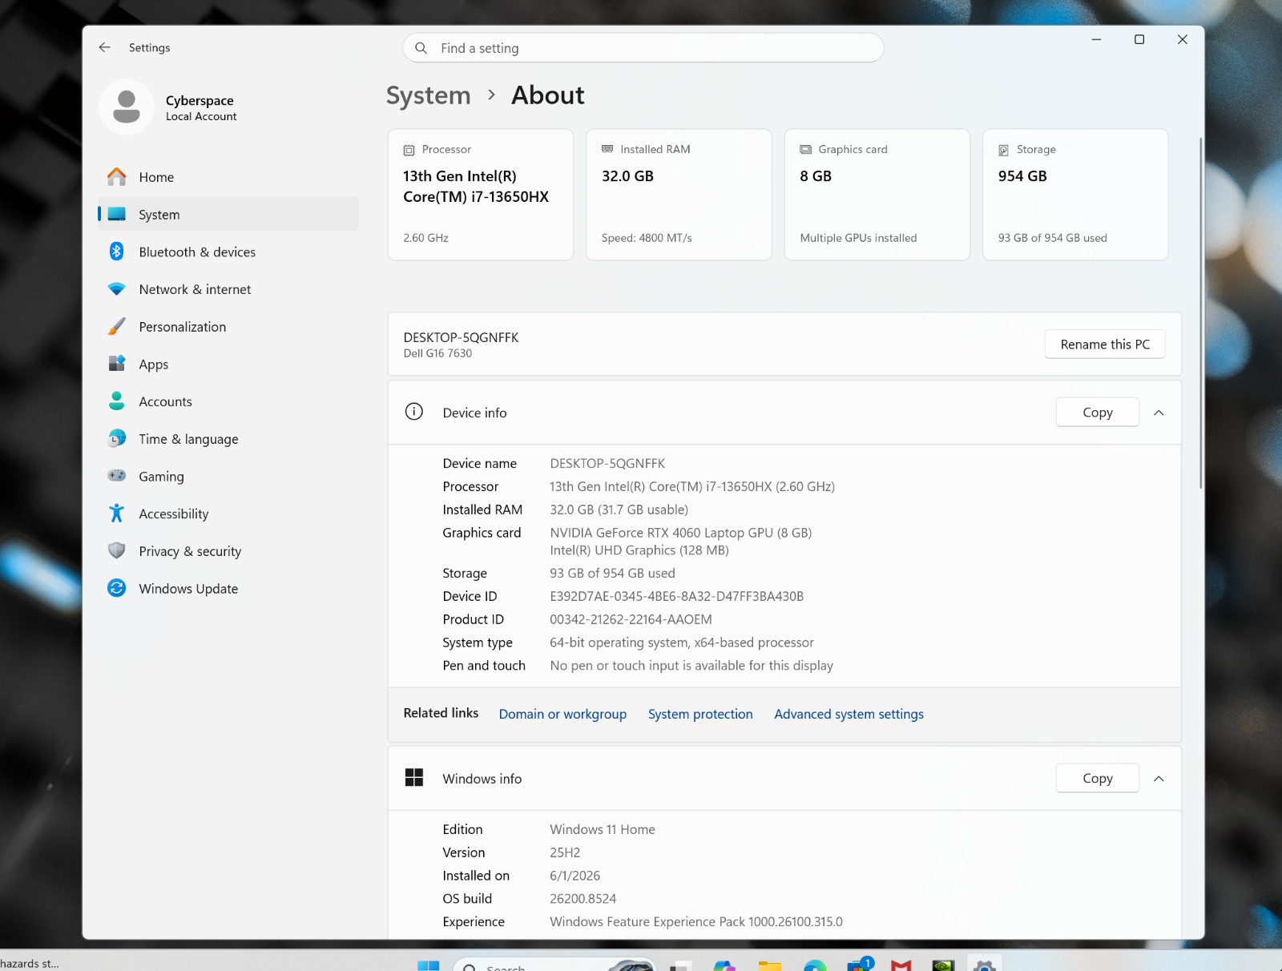Screen dimensions: 1282x971
Task: Copy the Windows info details
Action: 1098,779
